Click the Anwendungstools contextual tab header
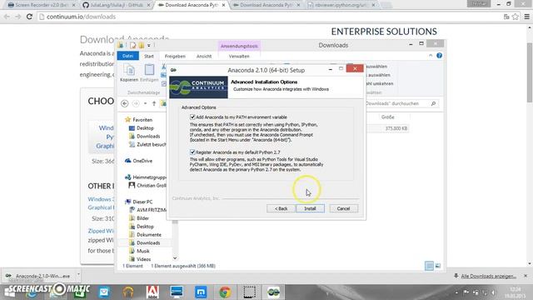The image size is (533, 300). pos(239,46)
